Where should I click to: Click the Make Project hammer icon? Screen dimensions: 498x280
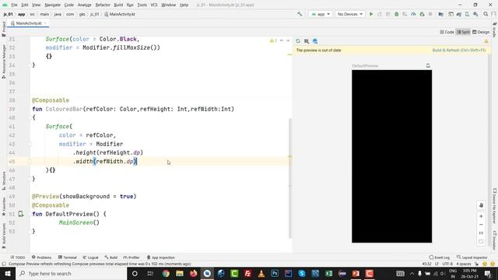click(300, 14)
